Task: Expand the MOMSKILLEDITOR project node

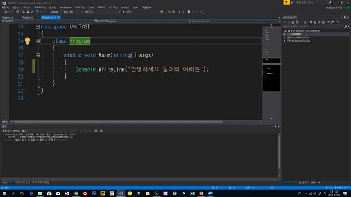Action: click(285, 41)
